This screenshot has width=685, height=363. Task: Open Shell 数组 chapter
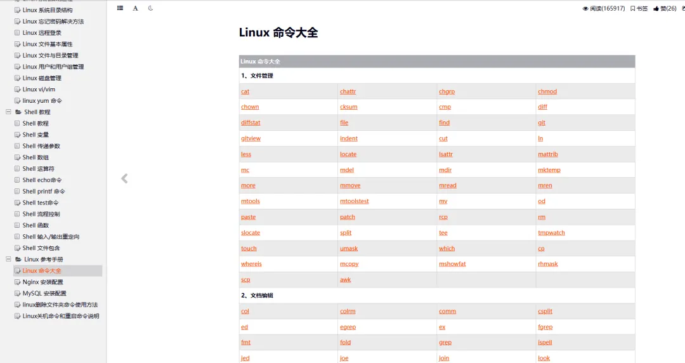point(36,157)
